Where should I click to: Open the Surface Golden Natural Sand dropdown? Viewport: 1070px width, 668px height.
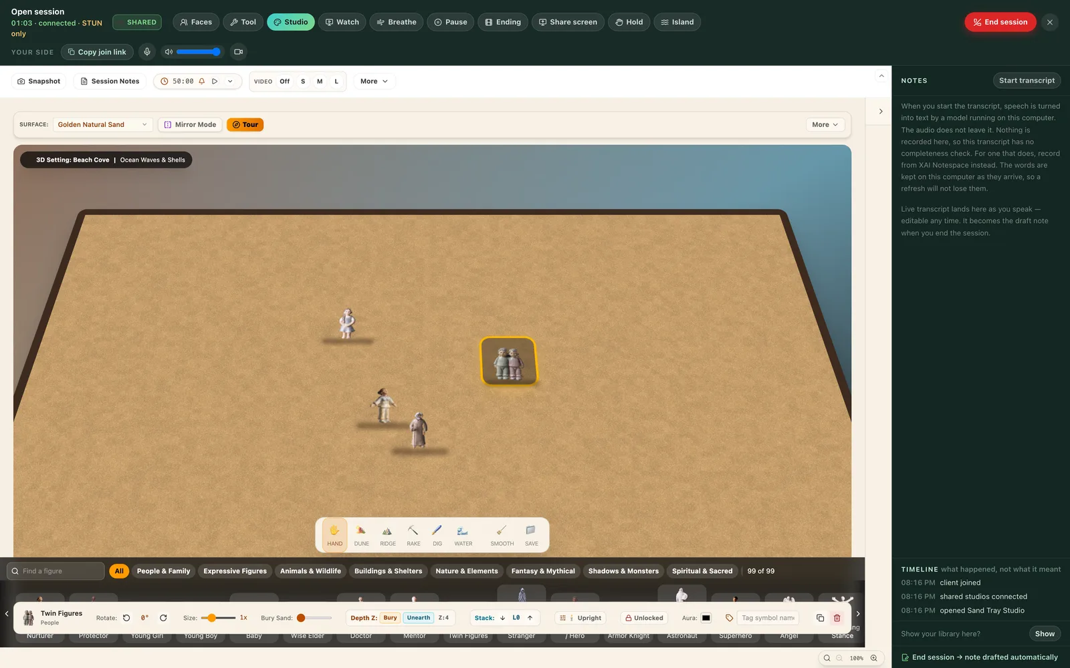(x=103, y=125)
